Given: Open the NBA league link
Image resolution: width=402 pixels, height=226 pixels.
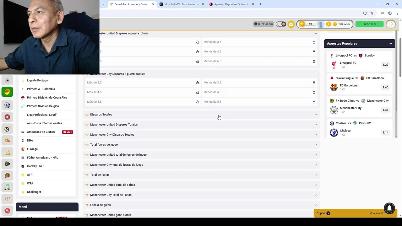Looking at the screenshot, I should tap(30, 141).
